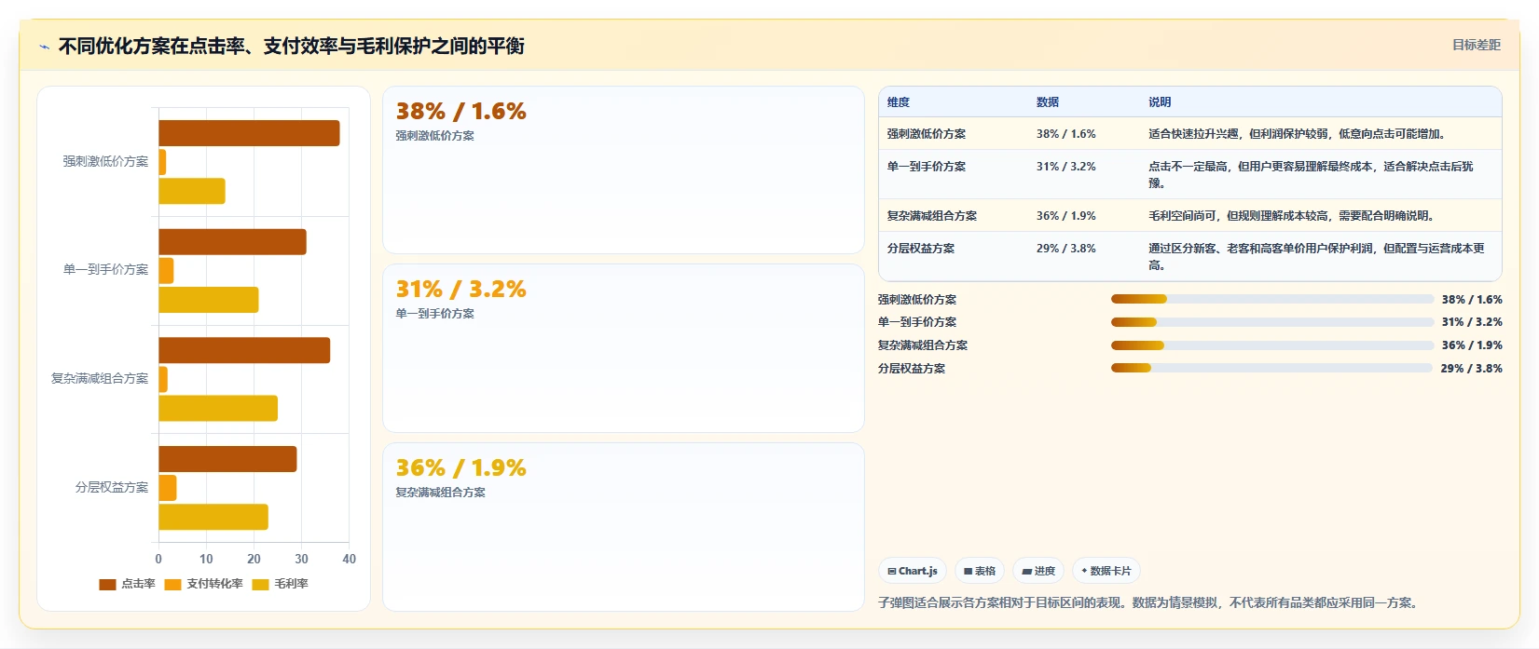Screen dimensions: 1539x649
Task: Click the large 31% / 3.2% card value
Action: point(461,290)
